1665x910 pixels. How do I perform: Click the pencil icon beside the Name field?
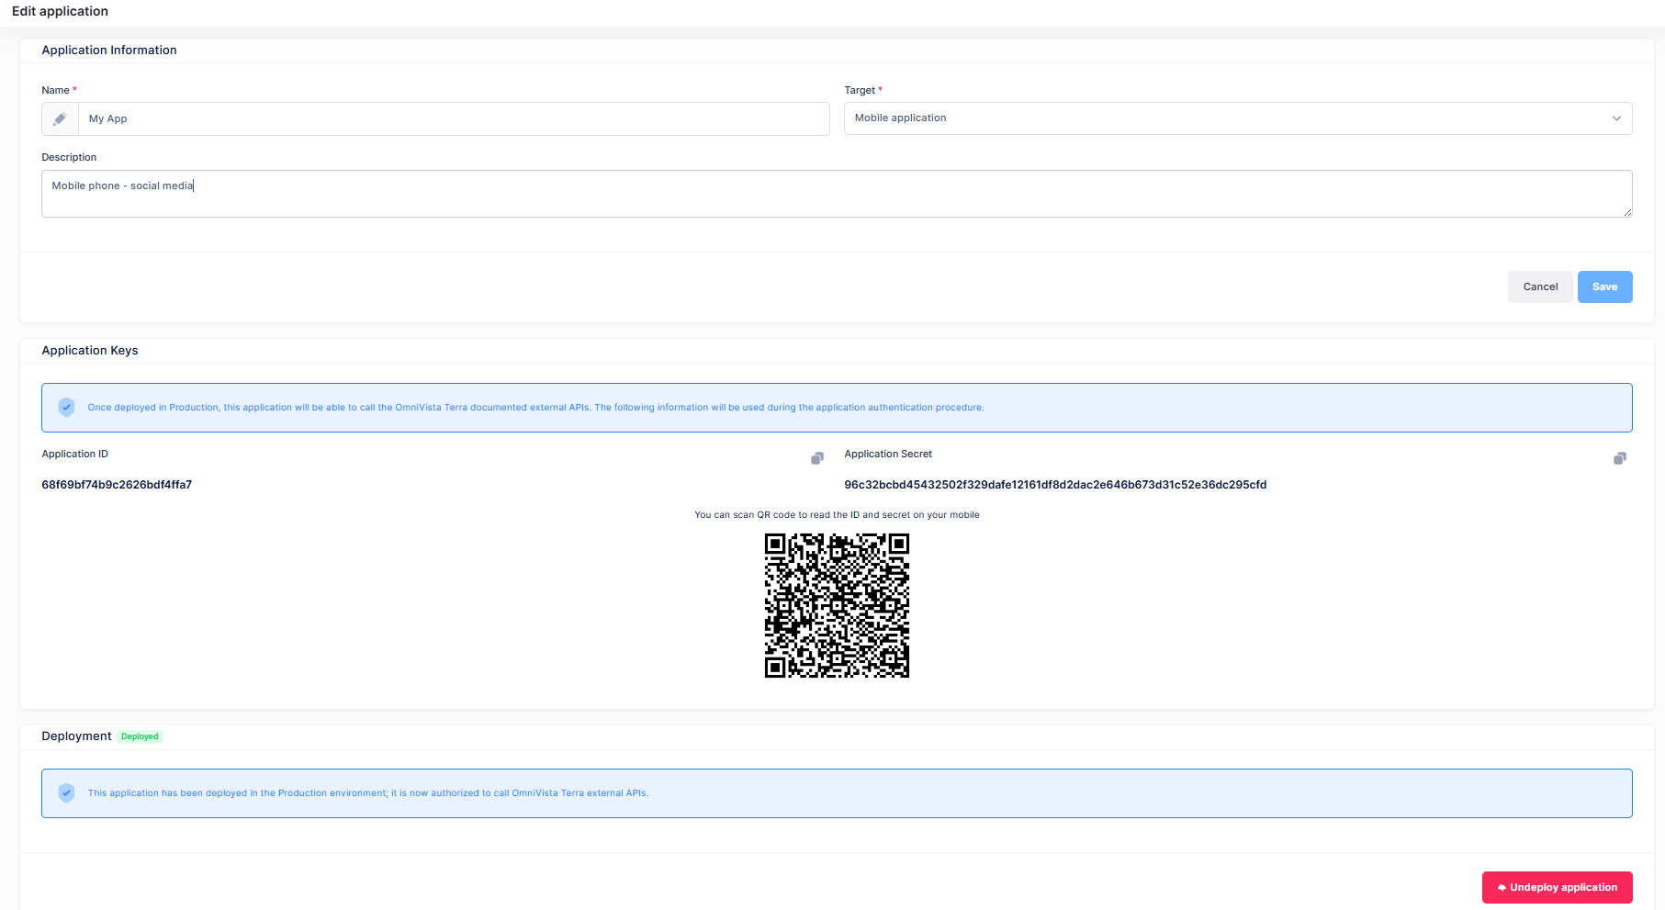click(x=60, y=119)
